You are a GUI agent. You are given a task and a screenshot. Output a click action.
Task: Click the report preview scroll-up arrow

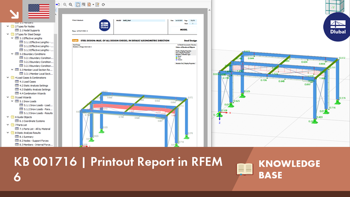click(209, 10)
